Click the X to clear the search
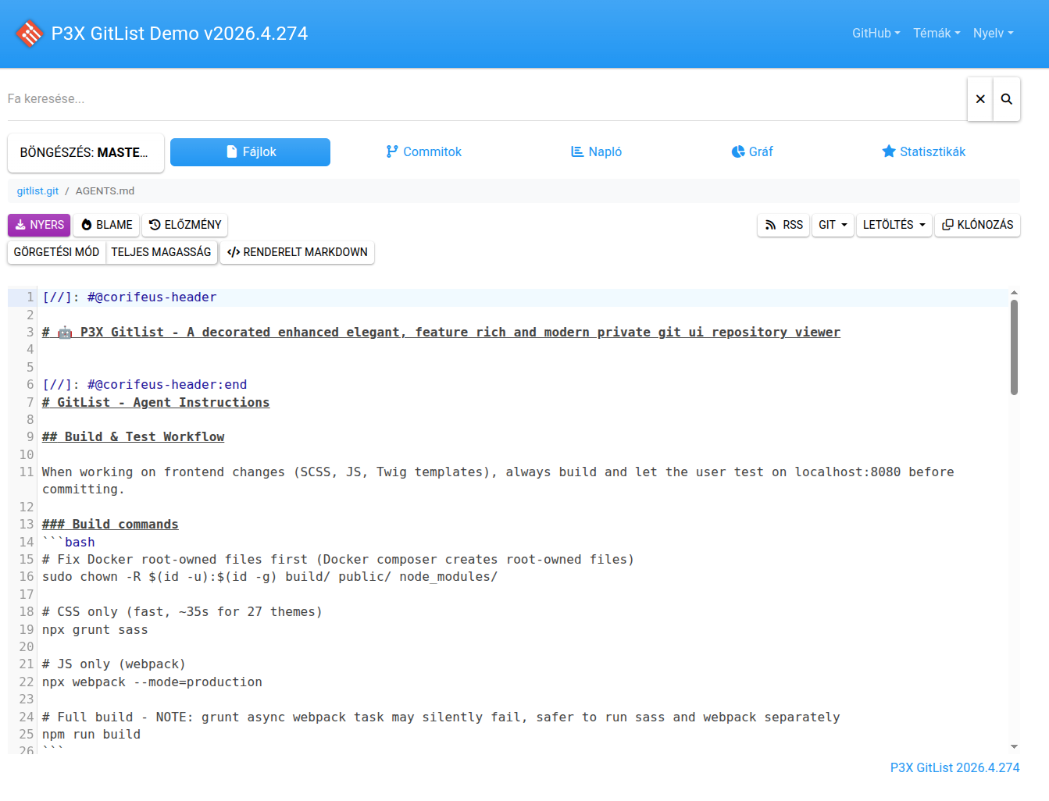The image size is (1049, 801). (980, 99)
